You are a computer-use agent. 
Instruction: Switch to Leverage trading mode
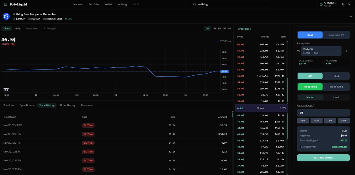coord(337,35)
